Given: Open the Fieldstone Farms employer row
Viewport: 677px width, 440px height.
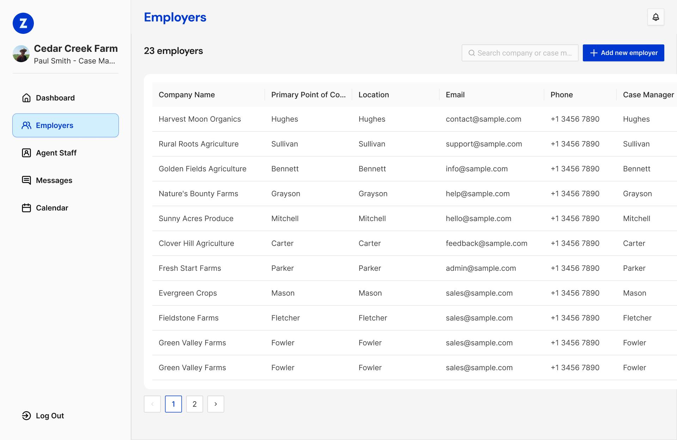Looking at the screenshot, I should [188, 318].
